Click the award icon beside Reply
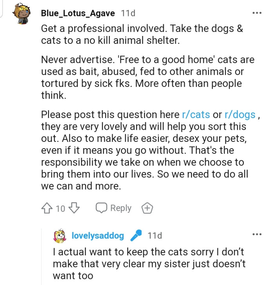The width and height of the screenshot is (274, 285). pyautogui.click(x=147, y=208)
